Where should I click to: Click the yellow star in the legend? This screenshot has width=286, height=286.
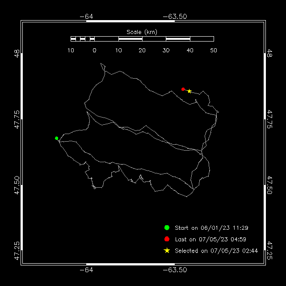tap(167, 251)
